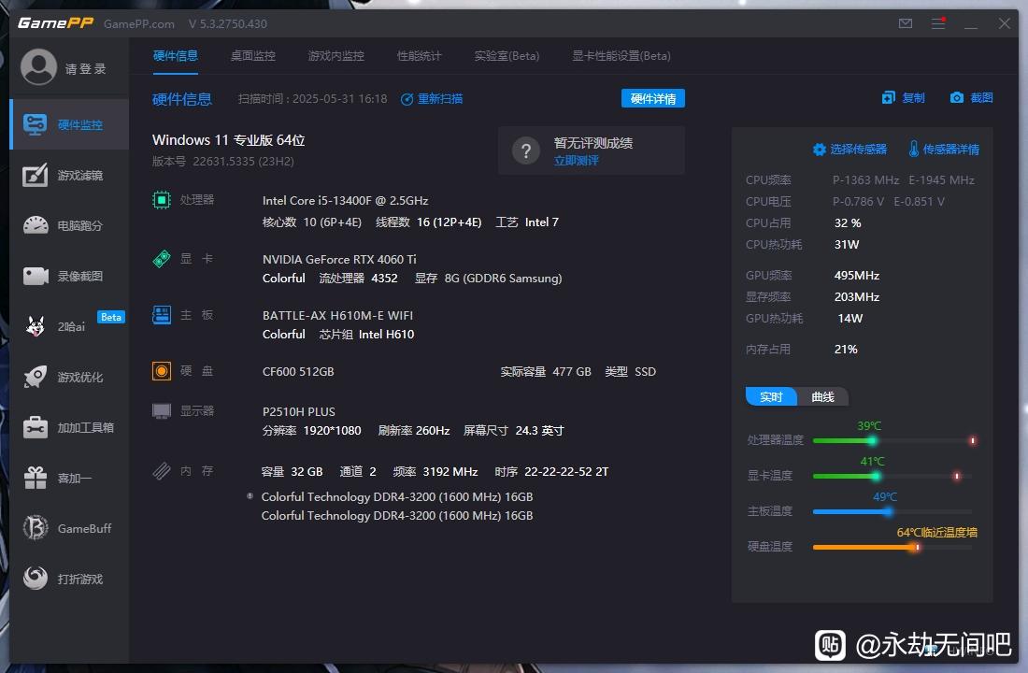The height and width of the screenshot is (673, 1028).
Task: Click the 显卡 graphics card icon
Action: [x=162, y=258]
